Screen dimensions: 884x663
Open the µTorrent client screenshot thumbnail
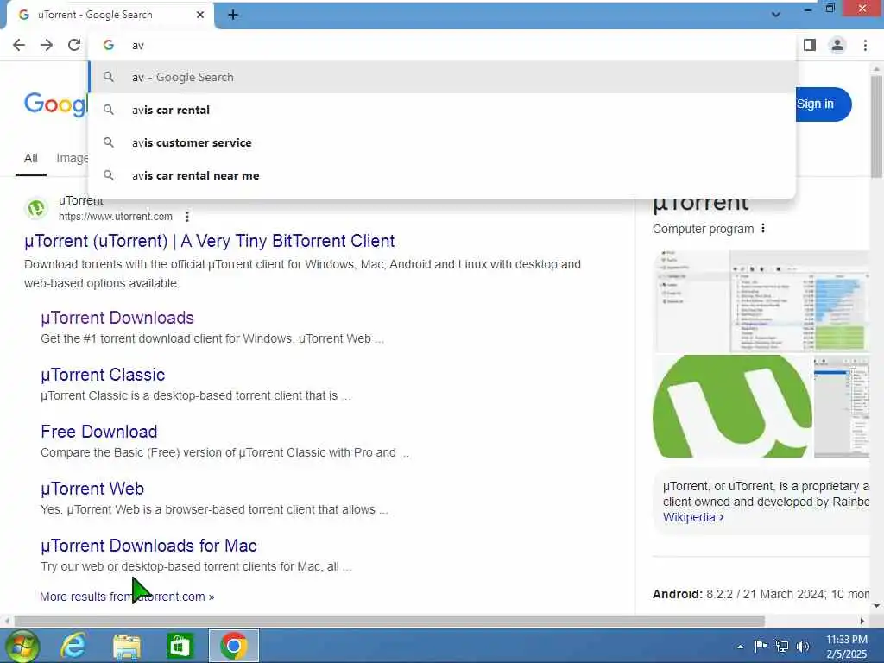pos(761,301)
